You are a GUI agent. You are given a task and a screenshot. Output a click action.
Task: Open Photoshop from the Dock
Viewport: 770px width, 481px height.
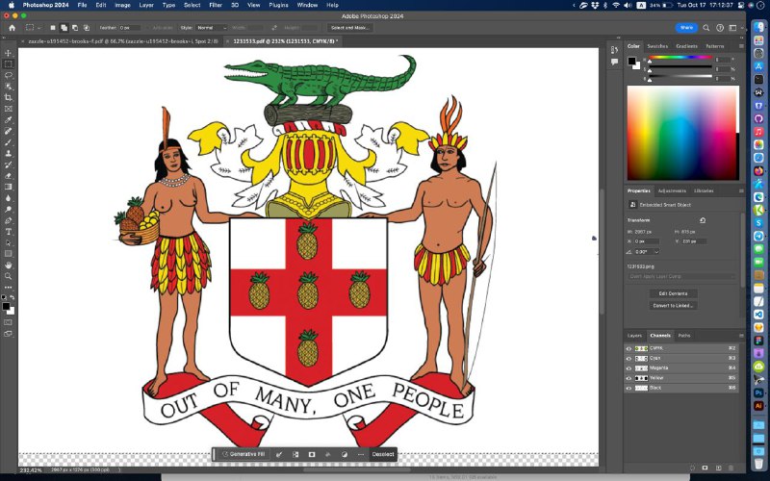(x=758, y=393)
